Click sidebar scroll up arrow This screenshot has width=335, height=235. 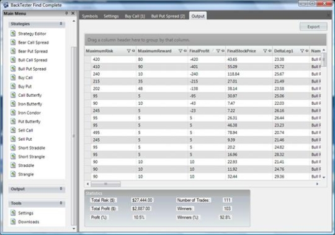pyautogui.click(x=74, y=21)
